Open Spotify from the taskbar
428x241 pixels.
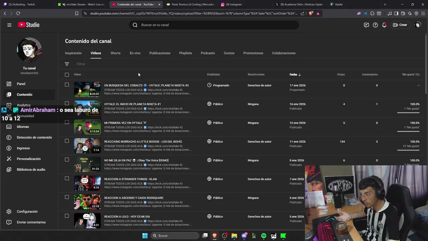point(263,236)
